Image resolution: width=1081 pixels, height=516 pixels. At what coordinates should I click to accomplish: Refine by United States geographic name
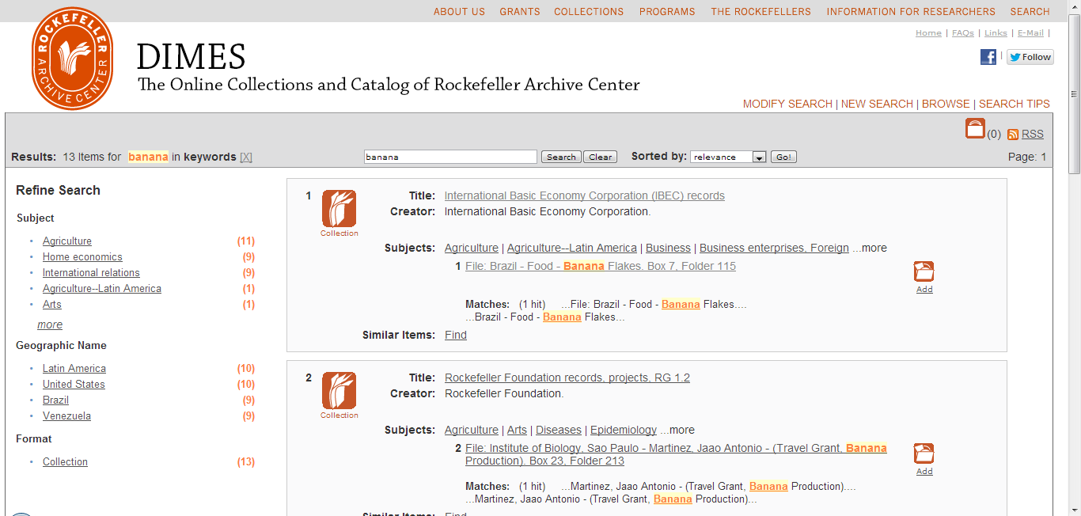(x=74, y=385)
